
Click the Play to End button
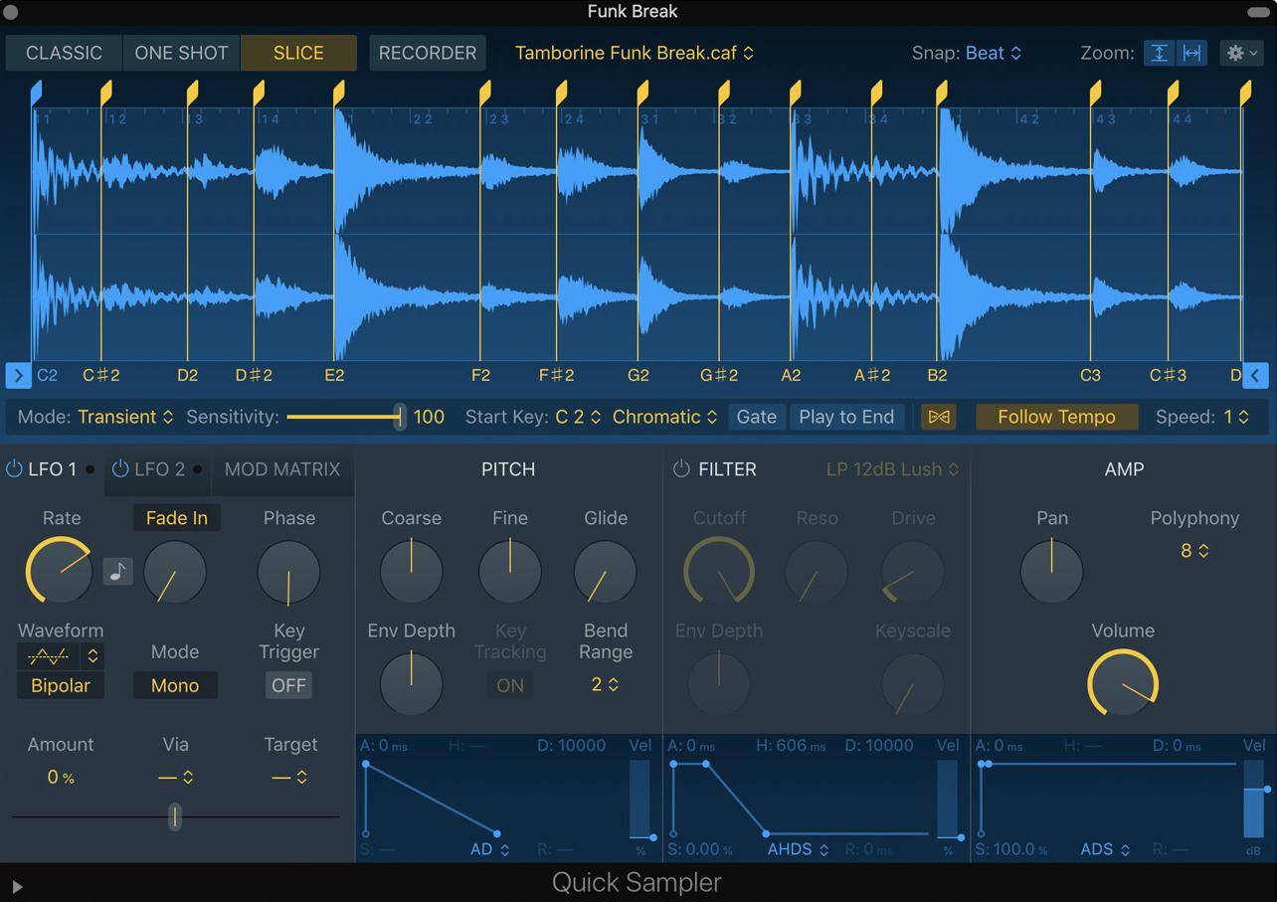tap(846, 417)
